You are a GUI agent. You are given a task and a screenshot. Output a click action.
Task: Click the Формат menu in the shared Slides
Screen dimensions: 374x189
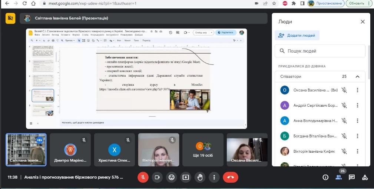(x=76, y=35)
